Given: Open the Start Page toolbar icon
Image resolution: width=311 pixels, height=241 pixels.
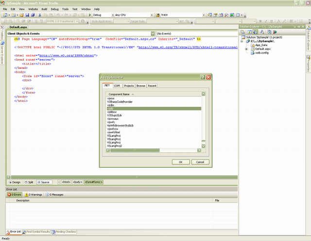Looking at the screenshot, I should [x=232, y=15].
